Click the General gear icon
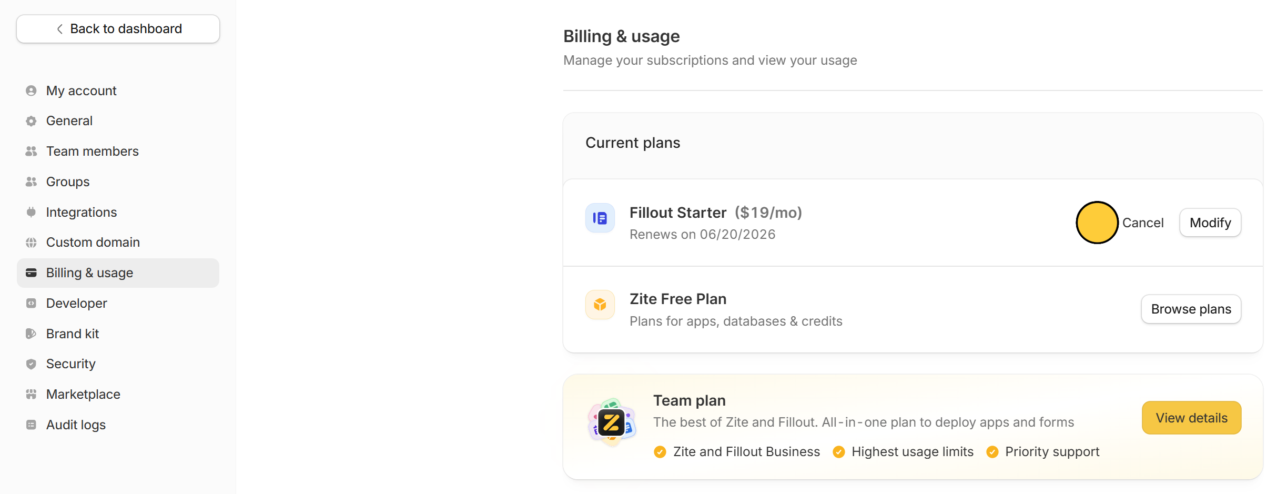 pyautogui.click(x=31, y=121)
